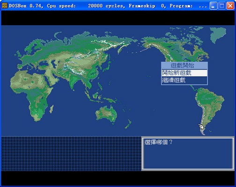This screenshot has width=236, height=187.
Task: Choose 繼續遊戲 to continue game
Action: (x=184, y=80)
